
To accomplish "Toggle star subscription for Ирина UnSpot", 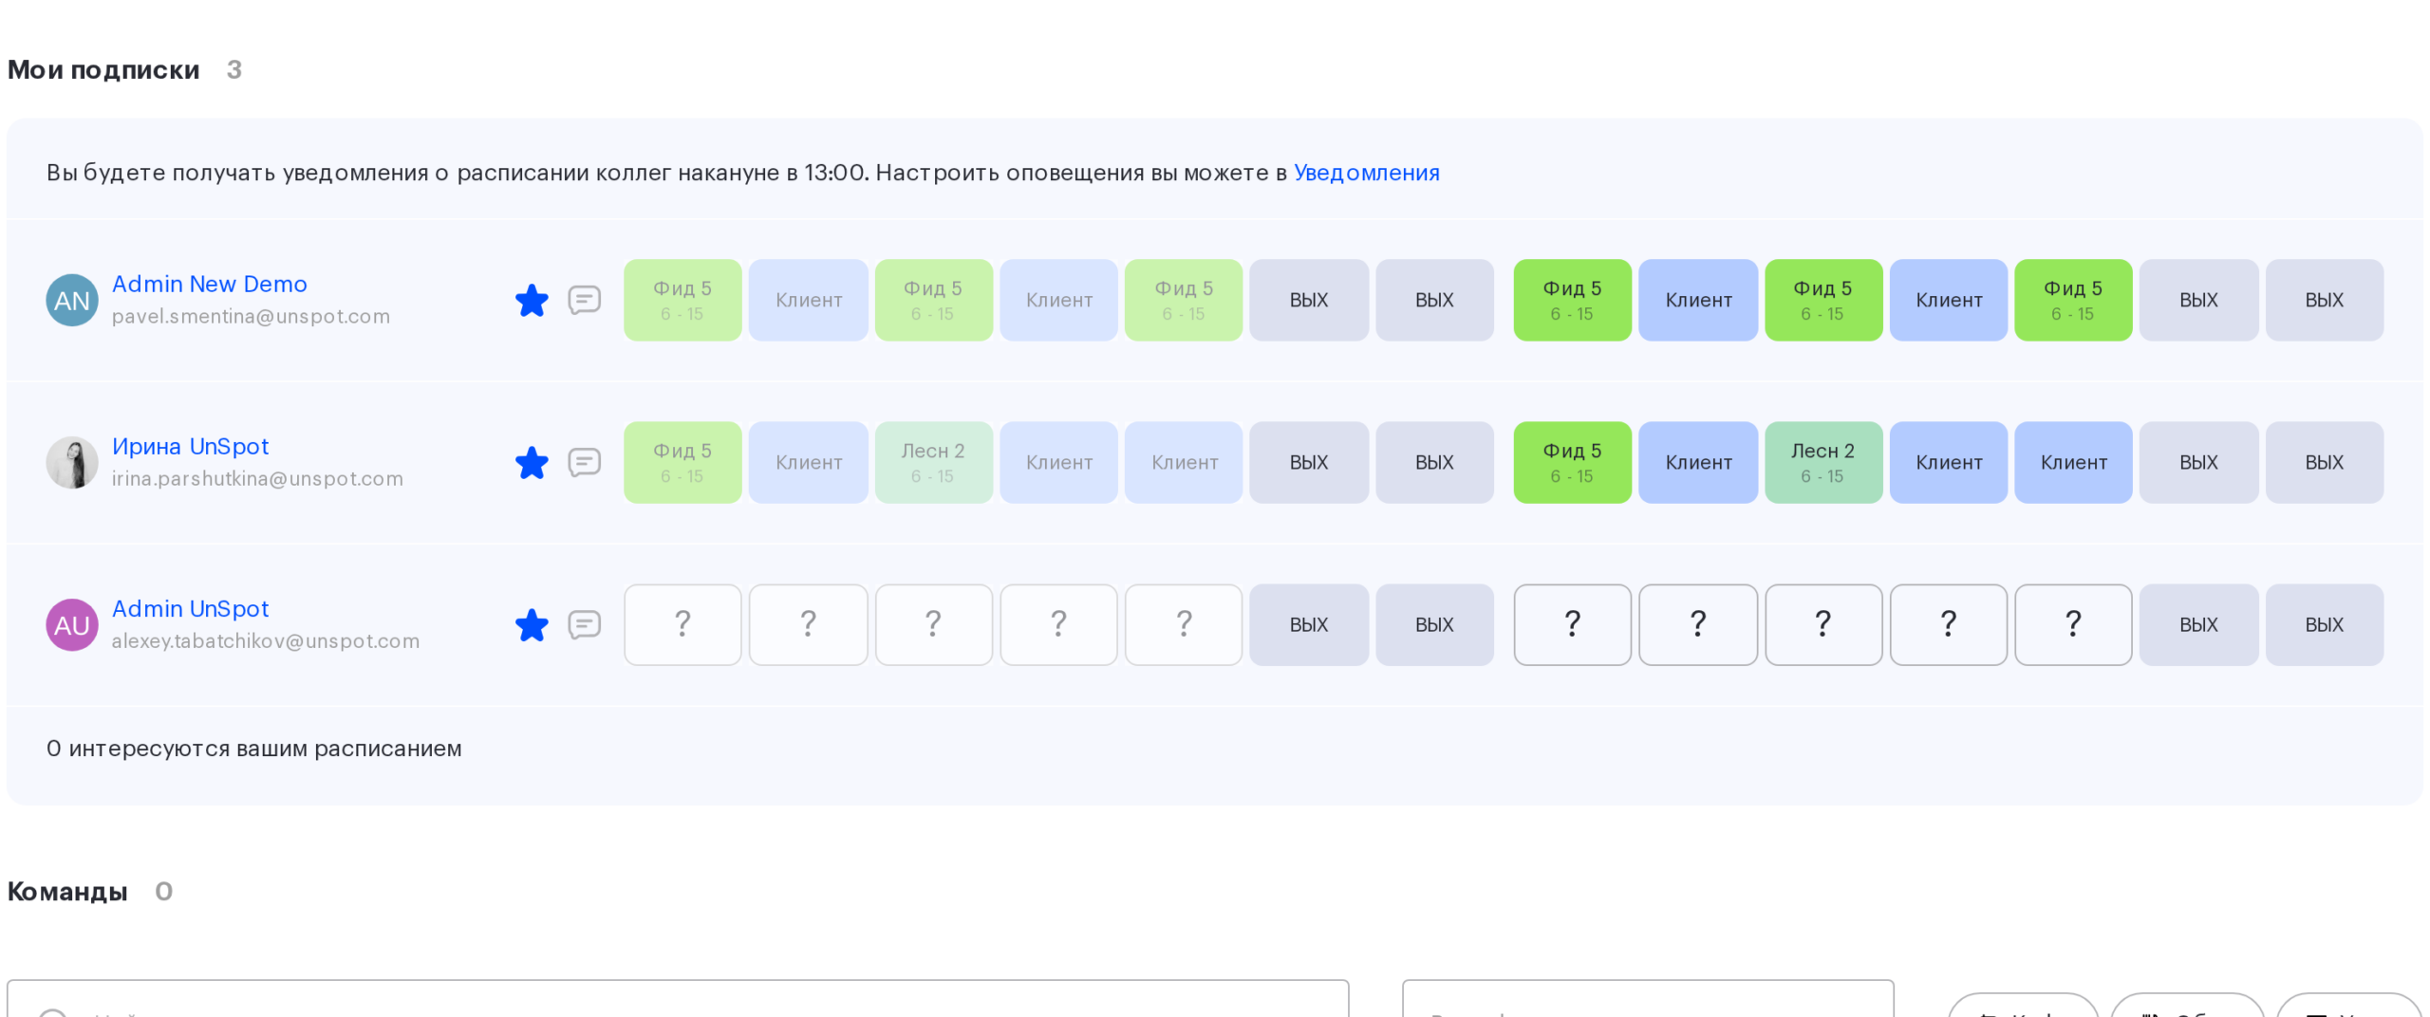I will coord(532,462).
